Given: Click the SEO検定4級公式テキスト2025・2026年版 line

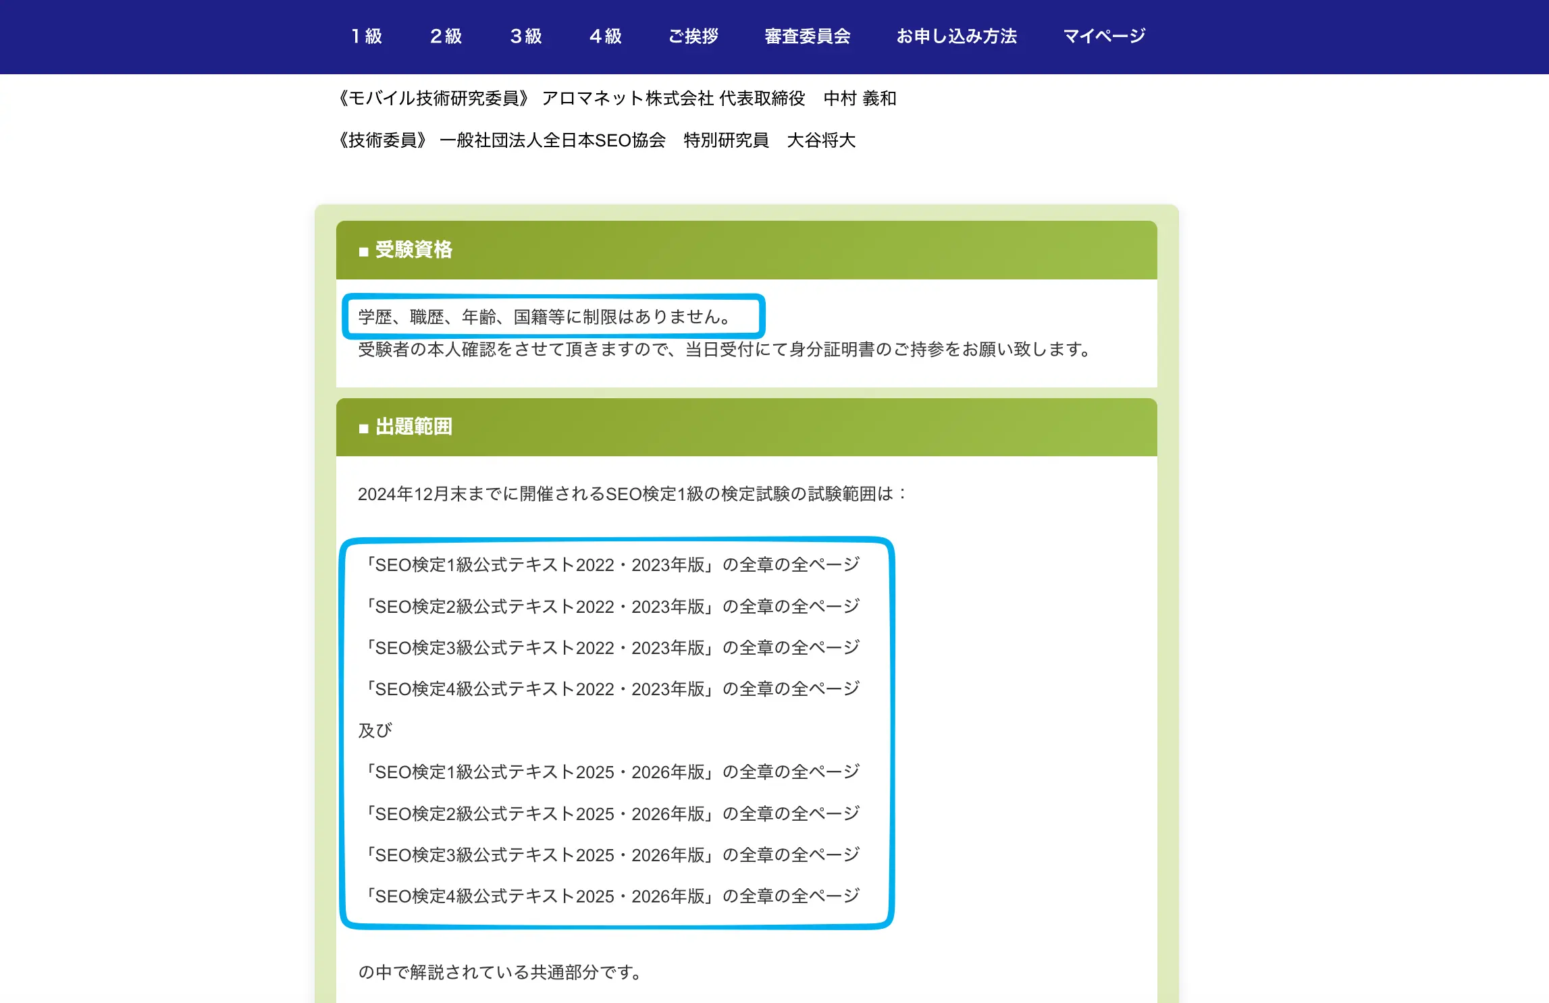Looking at the screenshot, I should 612,896.
